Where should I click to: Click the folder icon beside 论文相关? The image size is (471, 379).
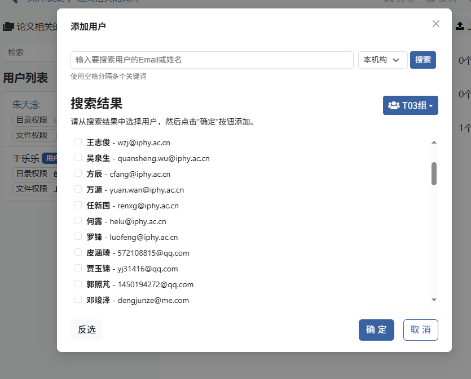point(8,26)
